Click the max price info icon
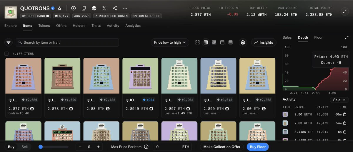This screenshot has height=152, width=353. coord(146,147)
